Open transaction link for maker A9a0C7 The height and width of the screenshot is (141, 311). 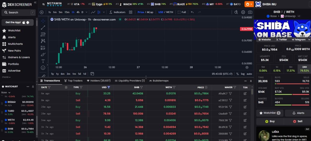[245, 94]
